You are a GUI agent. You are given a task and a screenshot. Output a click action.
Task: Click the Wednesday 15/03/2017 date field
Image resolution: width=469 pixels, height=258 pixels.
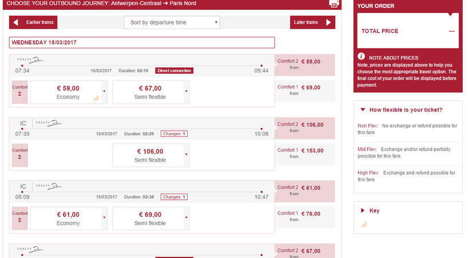pyautogui.click(x=142, y=42)
